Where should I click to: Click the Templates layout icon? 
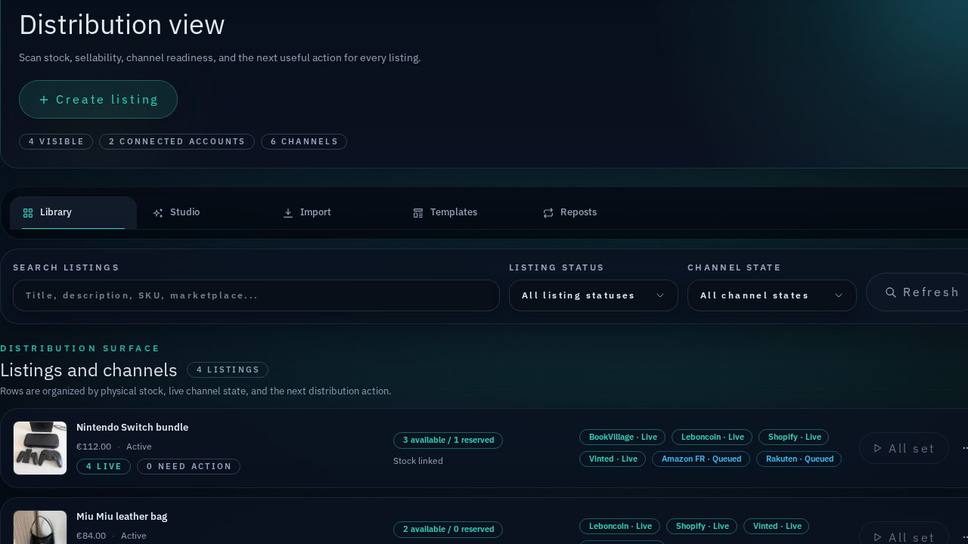(418, 213)
